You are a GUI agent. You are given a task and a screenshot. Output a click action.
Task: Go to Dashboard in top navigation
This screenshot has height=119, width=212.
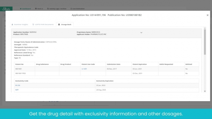[26, 9]
